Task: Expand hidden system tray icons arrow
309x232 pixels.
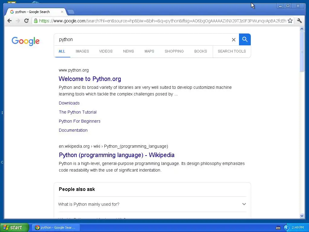Action: tap(286, 228)
